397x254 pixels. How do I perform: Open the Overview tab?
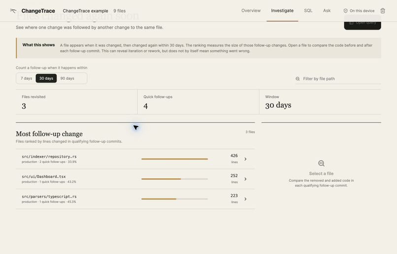click(251, 11)
